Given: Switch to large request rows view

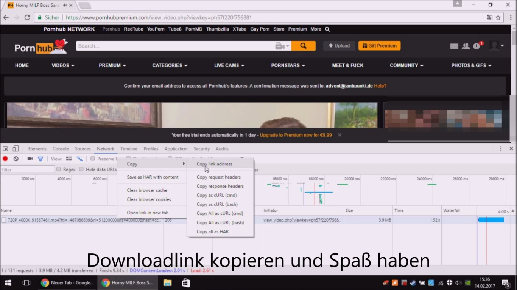Looking at the screenshot, I should click(69, 159).
